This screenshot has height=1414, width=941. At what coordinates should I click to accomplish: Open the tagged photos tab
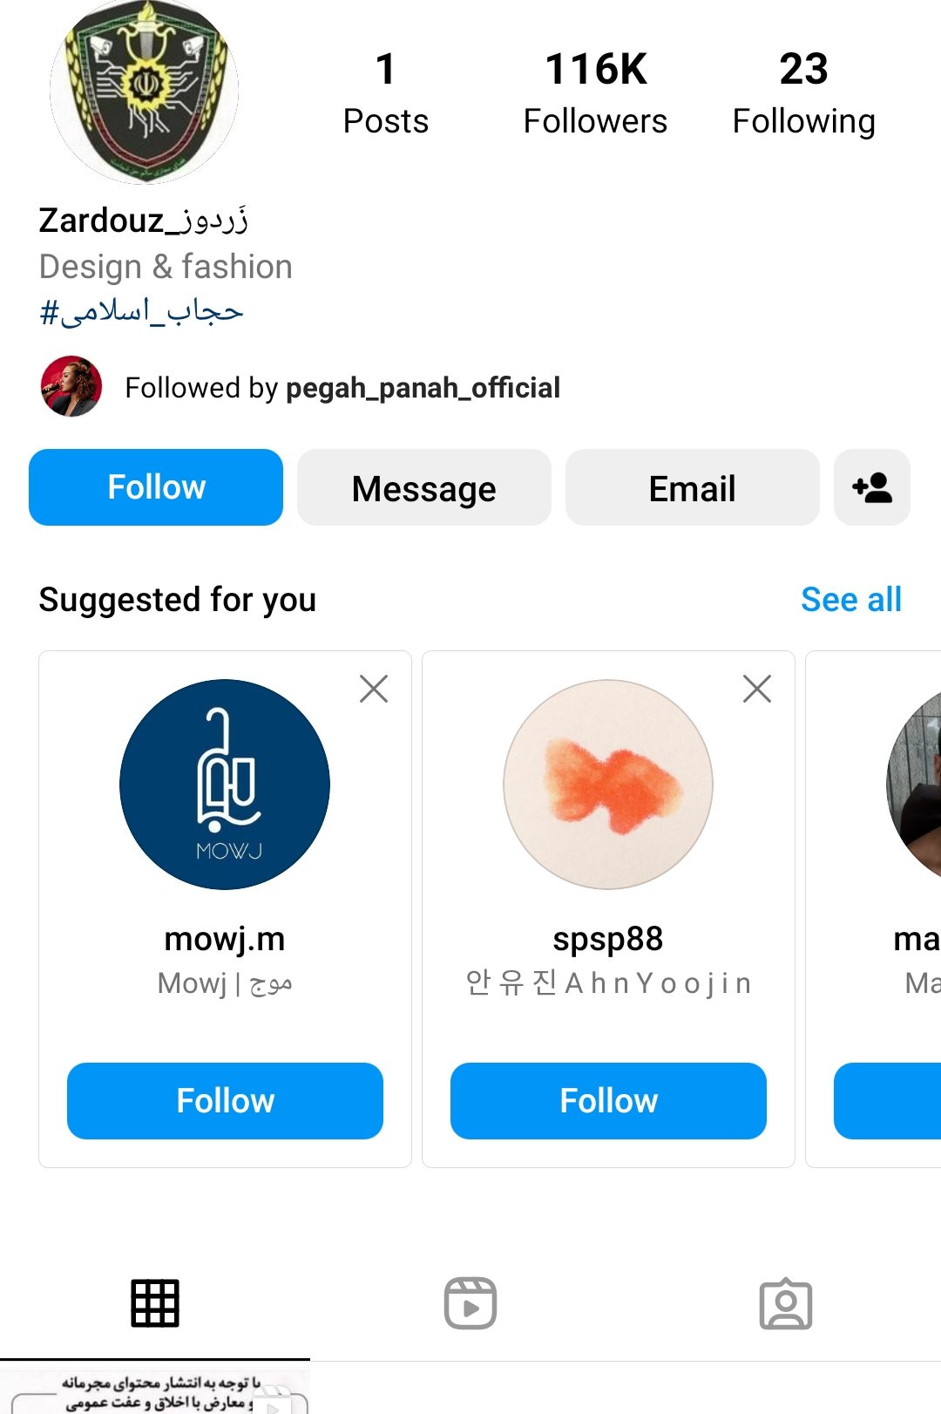786,1303
